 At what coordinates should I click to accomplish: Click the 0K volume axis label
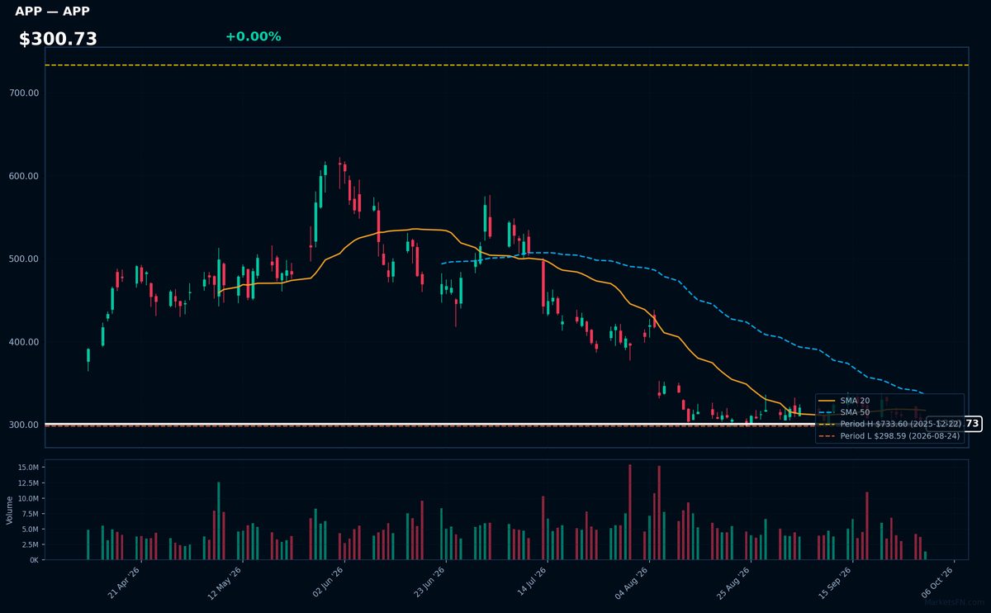[x=34, y=560]
